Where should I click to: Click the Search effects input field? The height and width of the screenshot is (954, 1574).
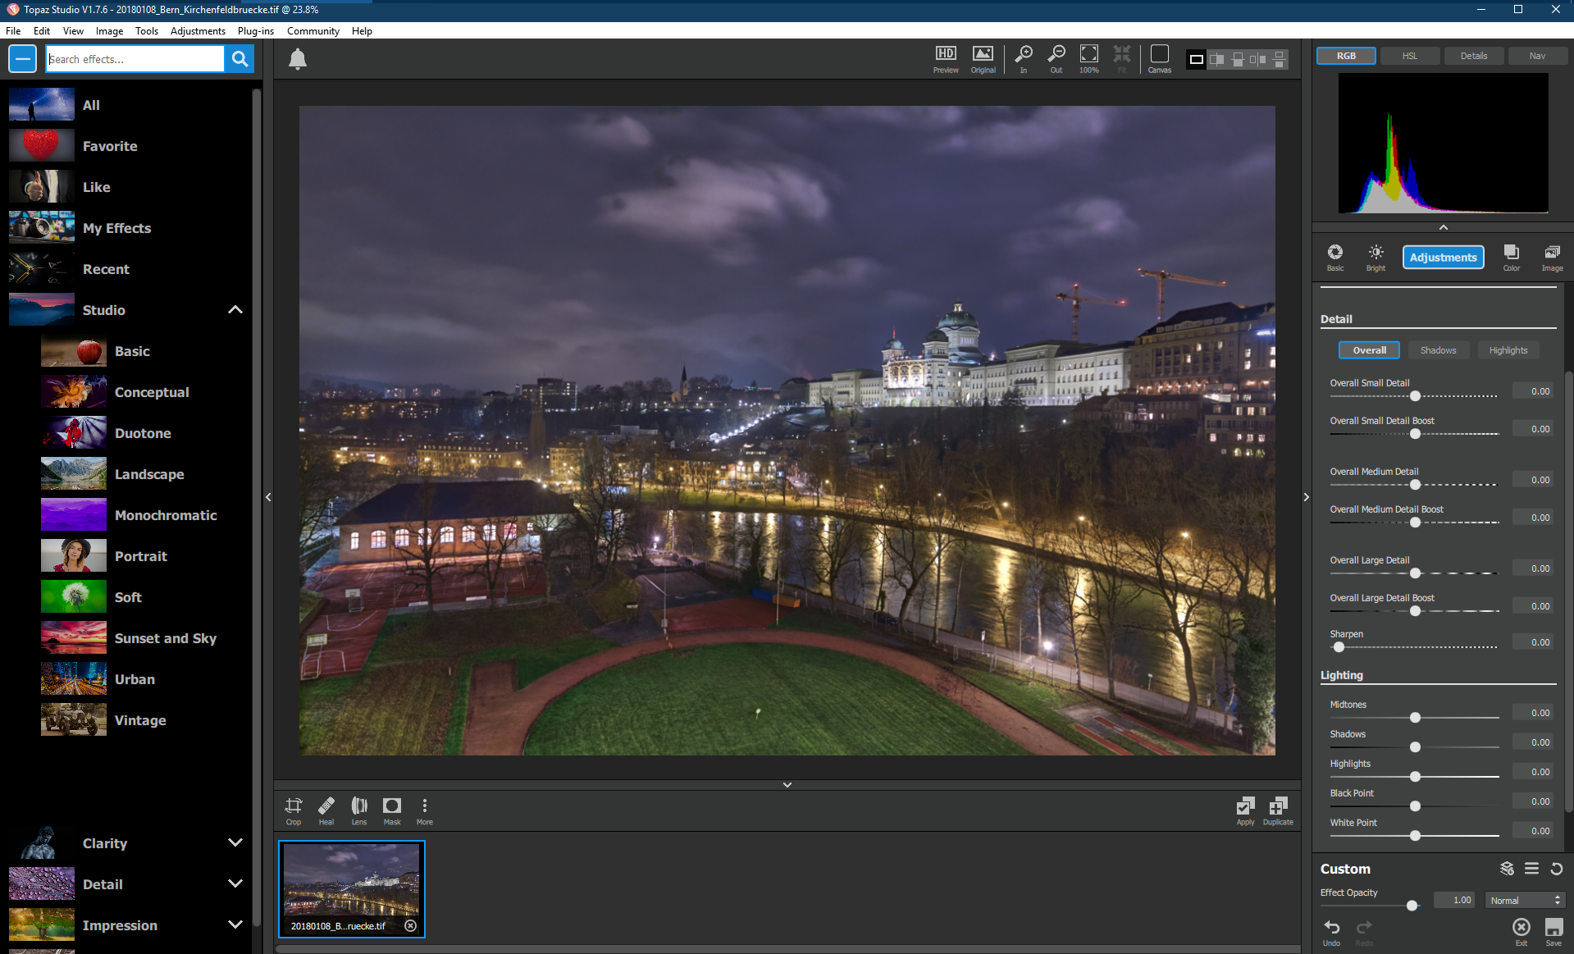coord(135,59)
